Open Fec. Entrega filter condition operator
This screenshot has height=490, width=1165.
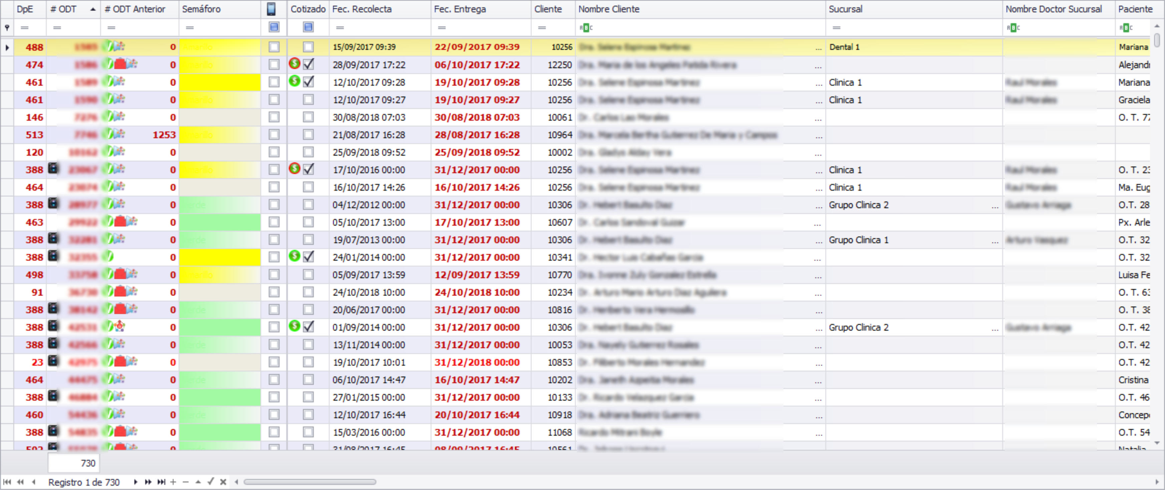click(x=442, y=28)
